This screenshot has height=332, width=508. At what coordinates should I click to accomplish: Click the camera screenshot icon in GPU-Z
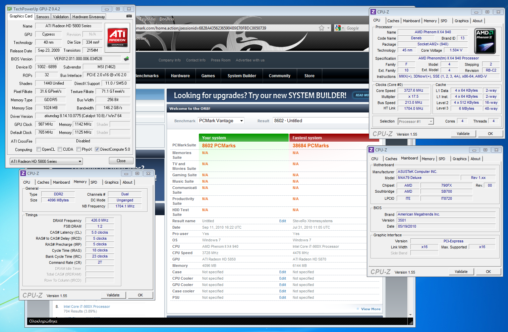[x=129, y=16]
